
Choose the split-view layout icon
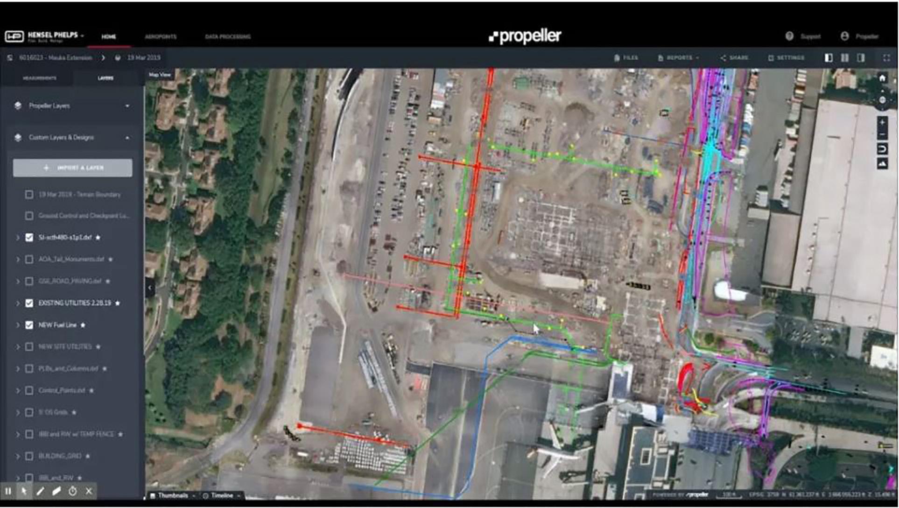pos(845,58)
